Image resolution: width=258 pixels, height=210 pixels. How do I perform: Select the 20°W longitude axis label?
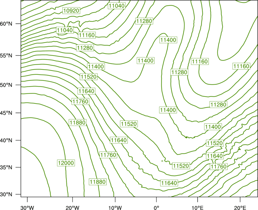pyautogui.click(x=73, y=208)
